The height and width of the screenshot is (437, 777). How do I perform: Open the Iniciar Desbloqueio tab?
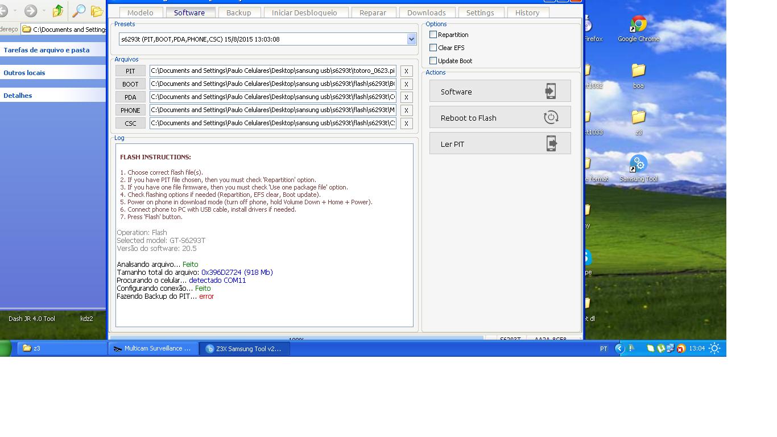(x=304, y=13)
